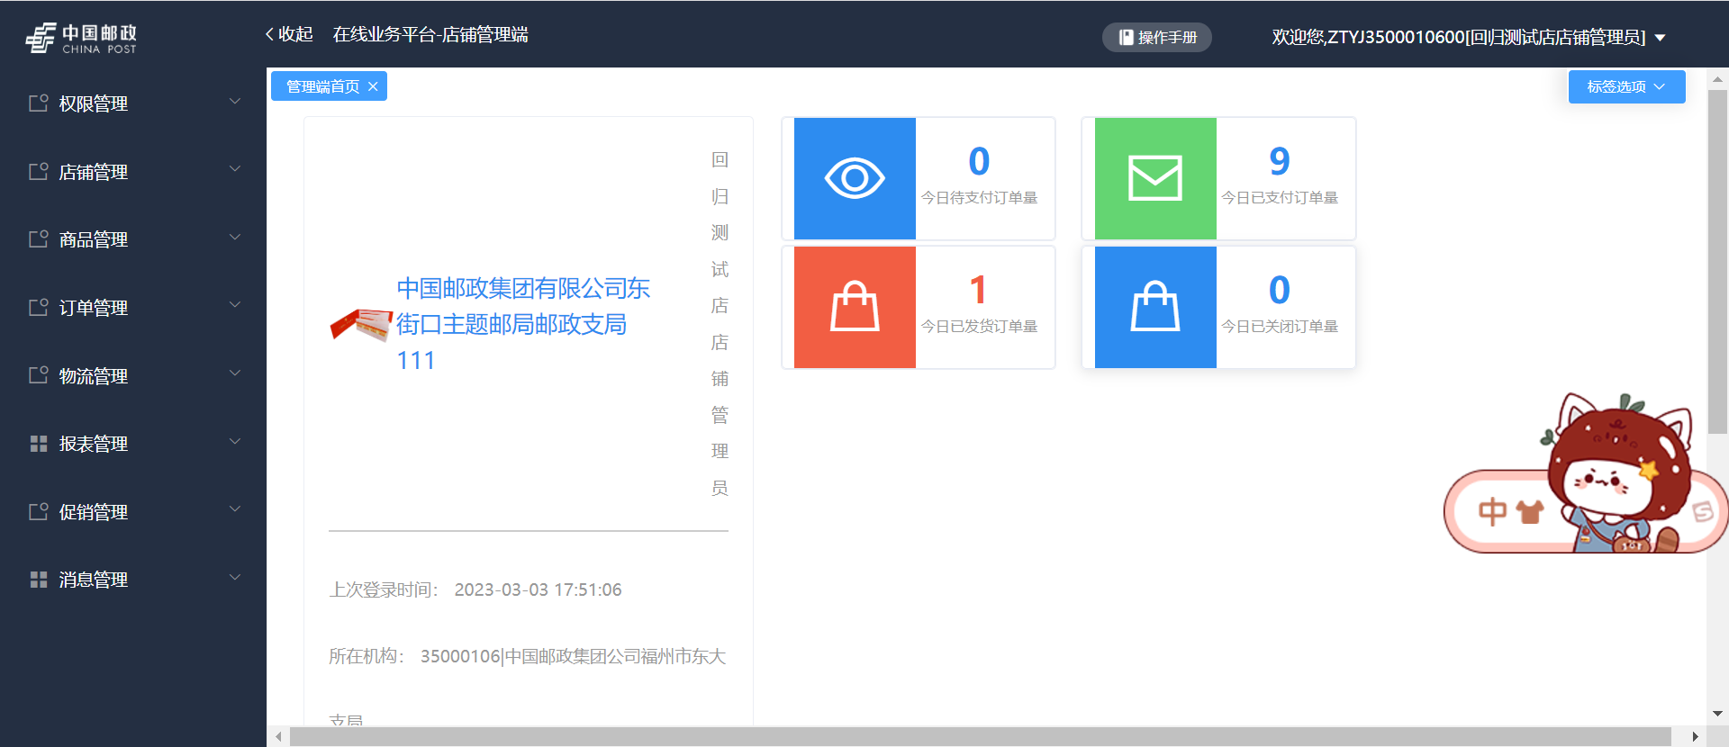Click the vertical role text 回归测试店店铺管理员
1729x747 pixels.
point(720,324)
